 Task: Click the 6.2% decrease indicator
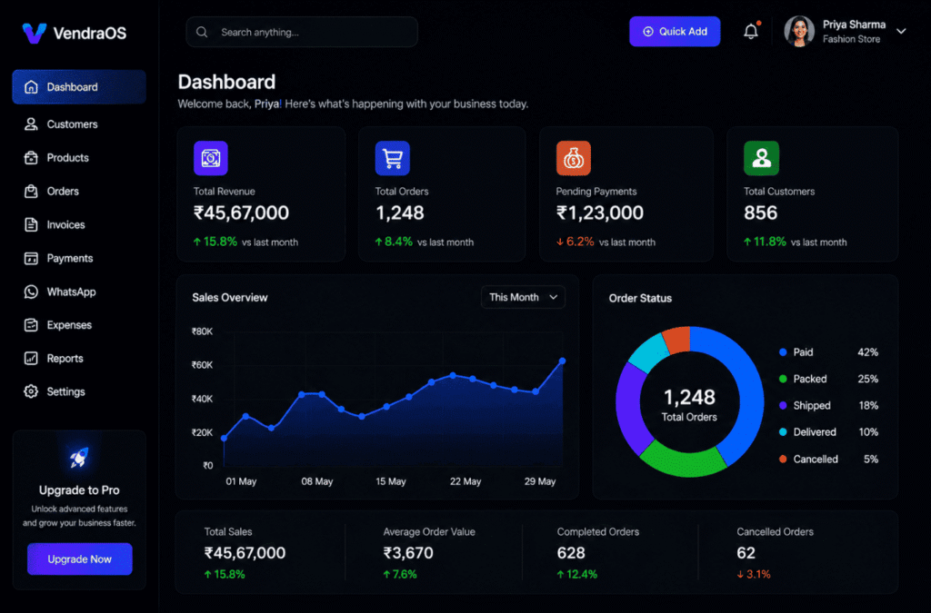(575, 242)
